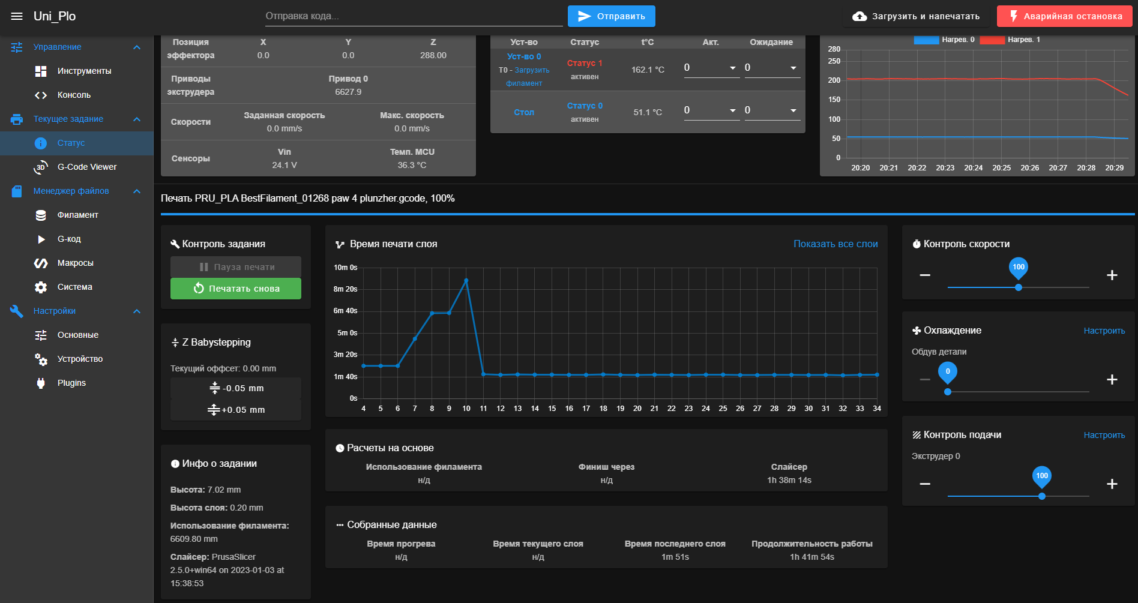Click Уст-во 0 tool link
Screen dimensions: 1138x603
pos(524,56)
